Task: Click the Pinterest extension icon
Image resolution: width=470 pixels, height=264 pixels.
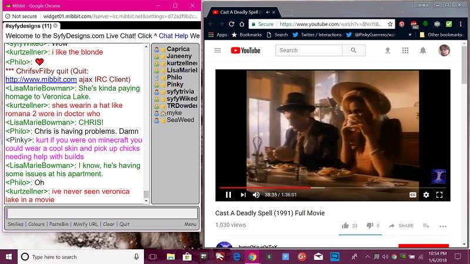Action: [402, 24]
